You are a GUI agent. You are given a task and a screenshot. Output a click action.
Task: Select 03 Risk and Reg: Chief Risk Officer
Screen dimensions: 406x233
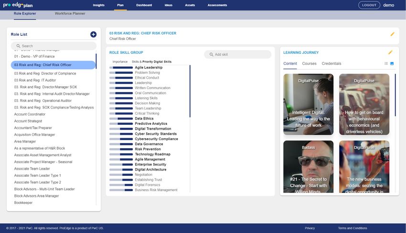[53, 65]
